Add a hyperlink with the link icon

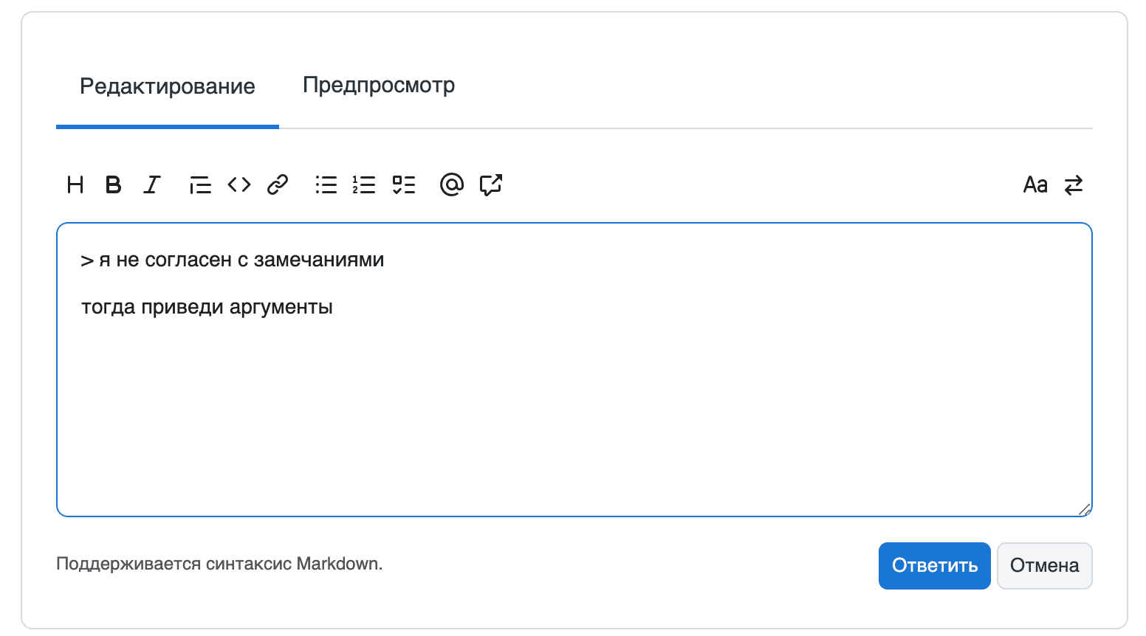277,184
